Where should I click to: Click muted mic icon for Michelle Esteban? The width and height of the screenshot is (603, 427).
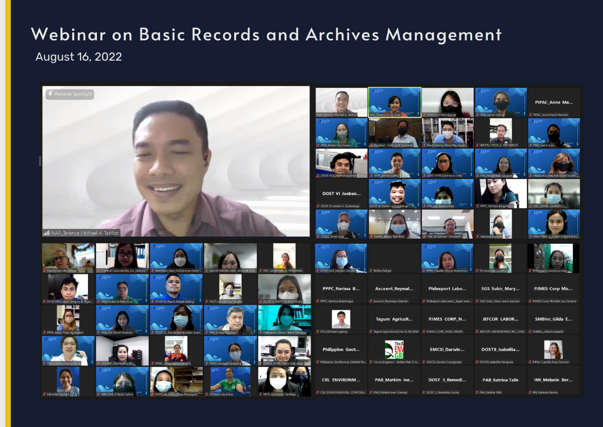coord(44,394)
